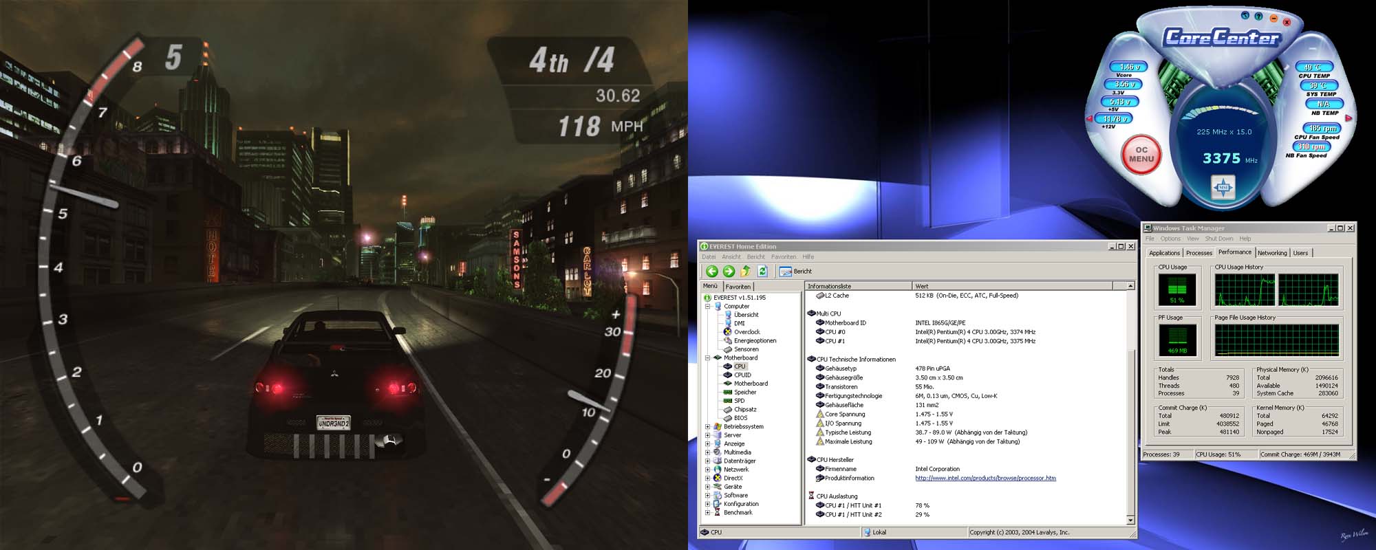Image resolution: width=1376 pixels, height=550 pixels.
Task: Select the BIOS icon in tree
Action: click(727, 418)
